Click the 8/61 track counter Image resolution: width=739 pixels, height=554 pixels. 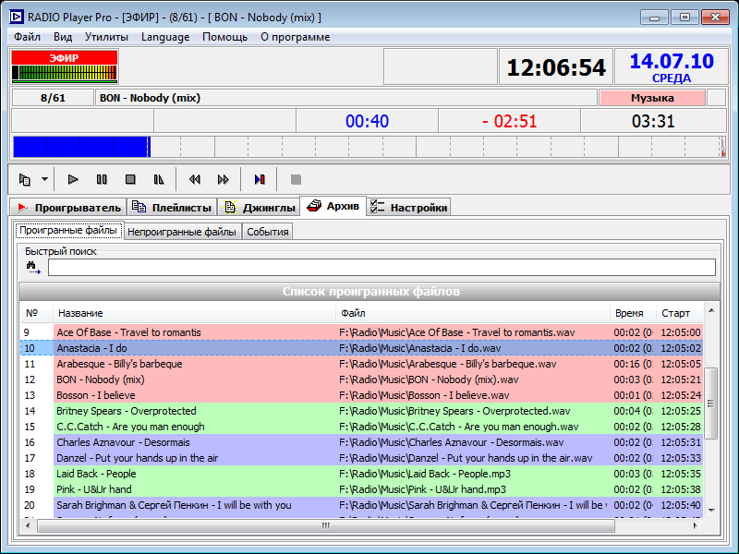(53, 98)
